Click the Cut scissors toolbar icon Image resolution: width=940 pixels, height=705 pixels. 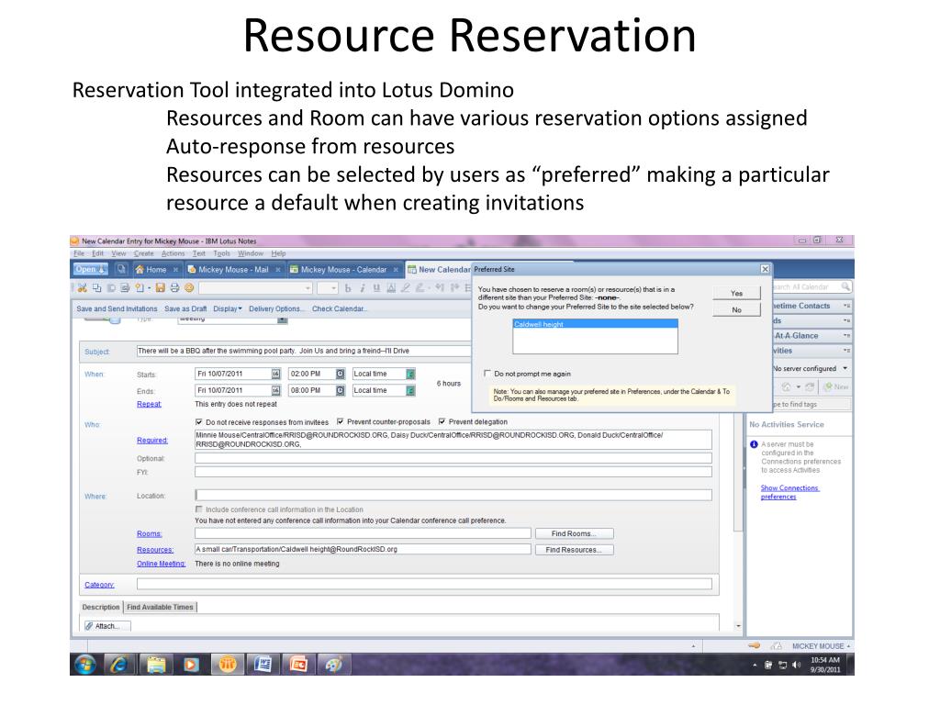tap(83, 287)
